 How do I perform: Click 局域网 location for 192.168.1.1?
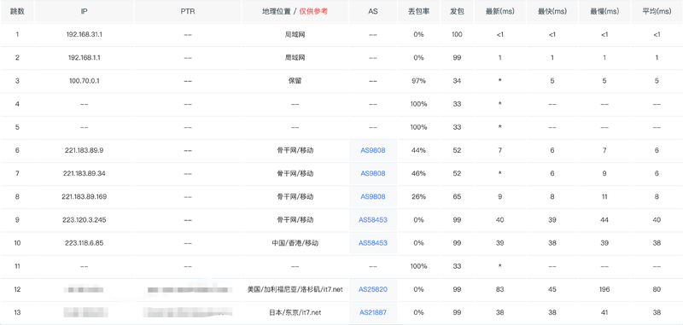click(295, 57)
